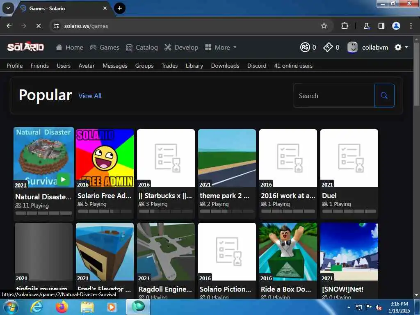Click the Duel game title

tap(329, 196)
